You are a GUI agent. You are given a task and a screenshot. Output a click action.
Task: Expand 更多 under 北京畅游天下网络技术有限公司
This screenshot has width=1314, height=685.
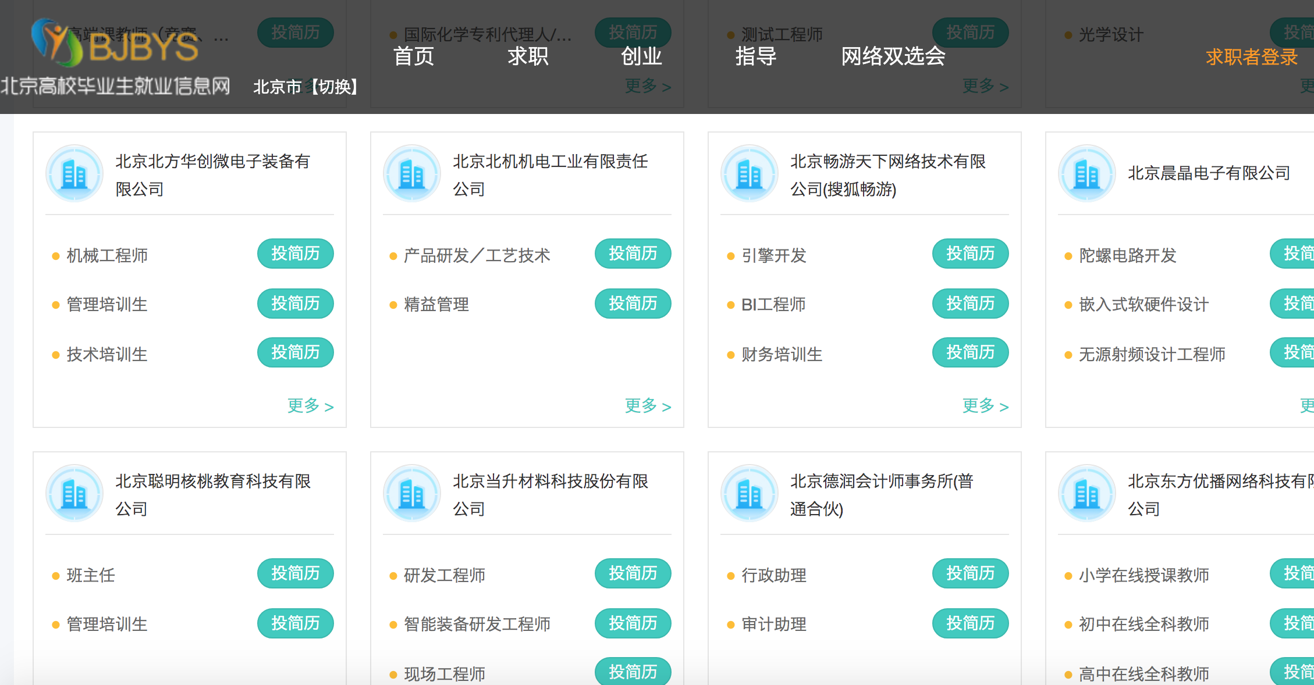pyautogui.click(x=985, y=406)
